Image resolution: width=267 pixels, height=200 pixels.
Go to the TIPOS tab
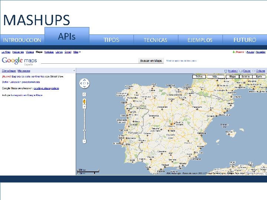(x=111, y=40)
